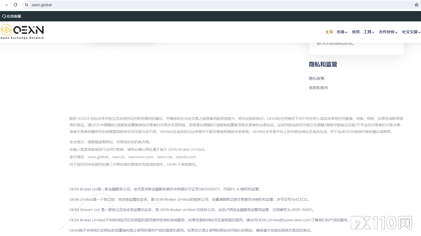Click the line starting 在输入登录信息
This screenshot has width=421, height=236.
pos(138,149)
